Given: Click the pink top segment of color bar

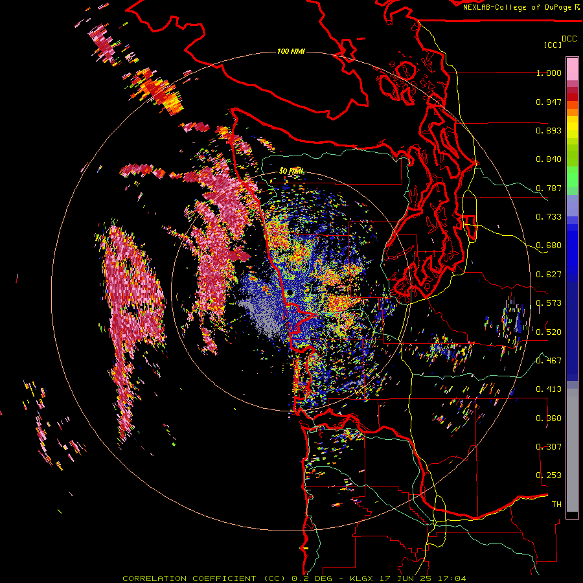Looking at the screenshot, I should [572, 69].
